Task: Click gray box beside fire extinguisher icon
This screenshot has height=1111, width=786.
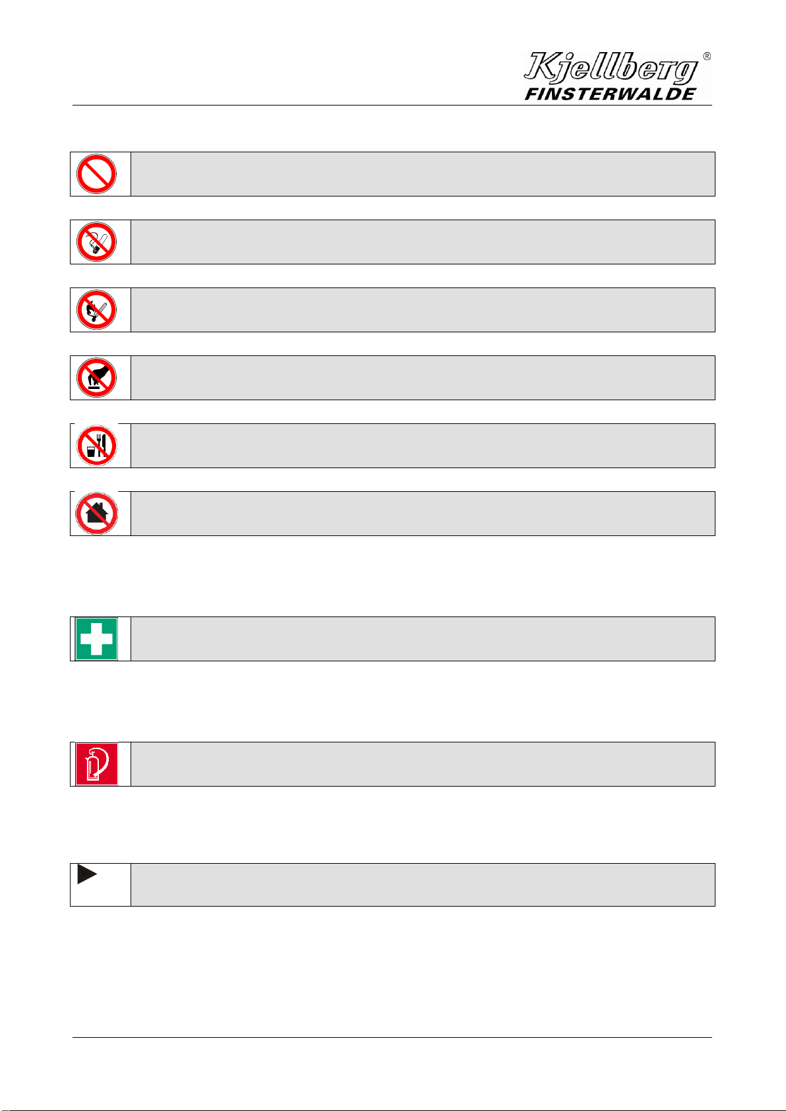Action: tap(423, 764)
